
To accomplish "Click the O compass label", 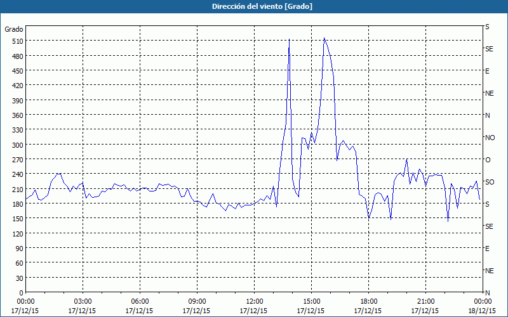I will 488,160.
